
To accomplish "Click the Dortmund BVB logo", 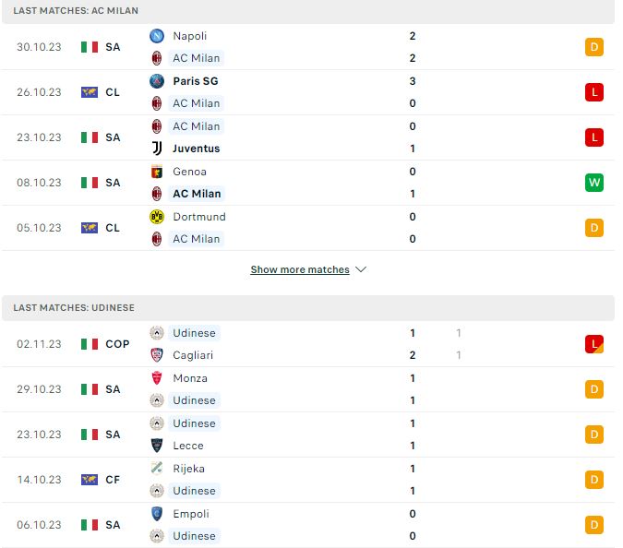I will pos(157,217).
